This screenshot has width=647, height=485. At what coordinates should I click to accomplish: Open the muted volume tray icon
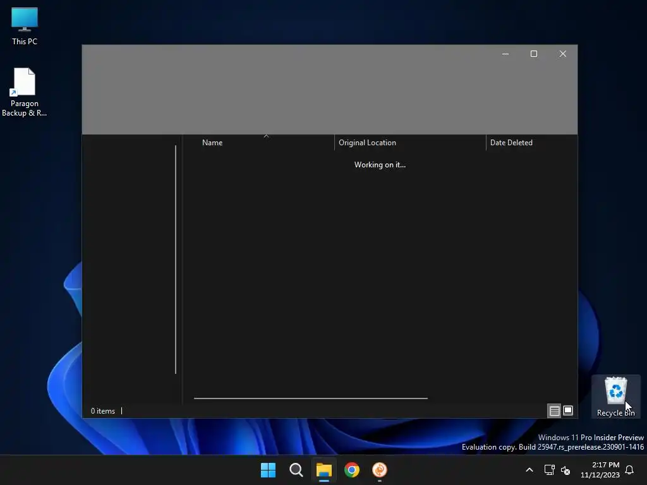pos(565,470)
